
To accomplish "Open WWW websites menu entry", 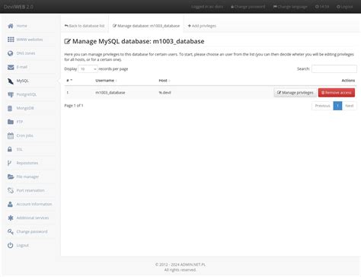I will (x=30, y=40).
